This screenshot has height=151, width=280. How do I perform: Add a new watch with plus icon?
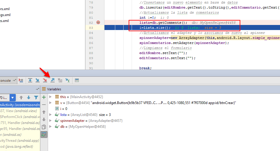point(44,97)
